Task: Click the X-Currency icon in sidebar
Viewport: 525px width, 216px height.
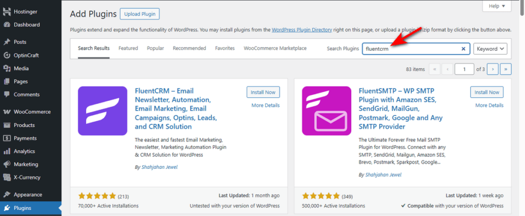Action: [x=7, y=177]
